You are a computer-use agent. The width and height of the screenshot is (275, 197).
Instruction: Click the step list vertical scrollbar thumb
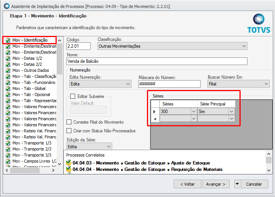pyautogui.click(x=59, y=59)
